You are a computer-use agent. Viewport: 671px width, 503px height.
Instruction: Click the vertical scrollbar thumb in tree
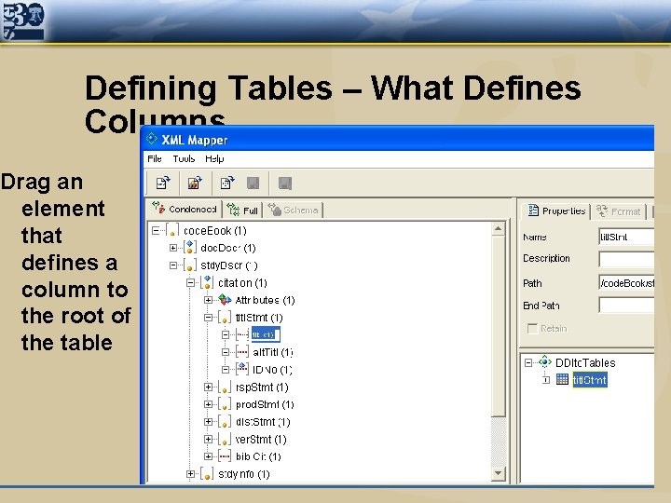(x=498, y=325)
